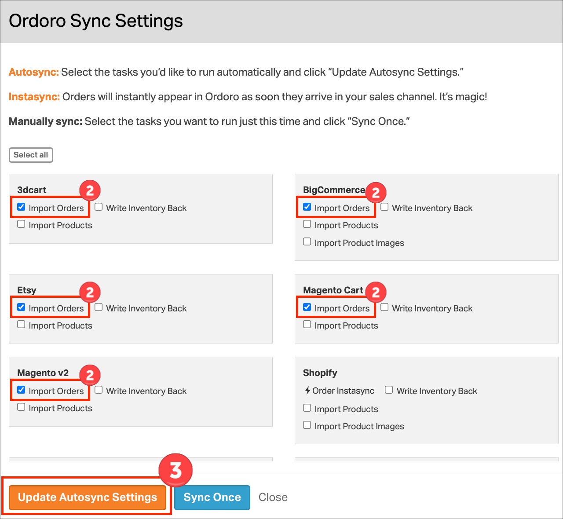Uncheck Import Orders under Etsy
This screenshot has height=519, width=563.
click(x=21, y=307)
